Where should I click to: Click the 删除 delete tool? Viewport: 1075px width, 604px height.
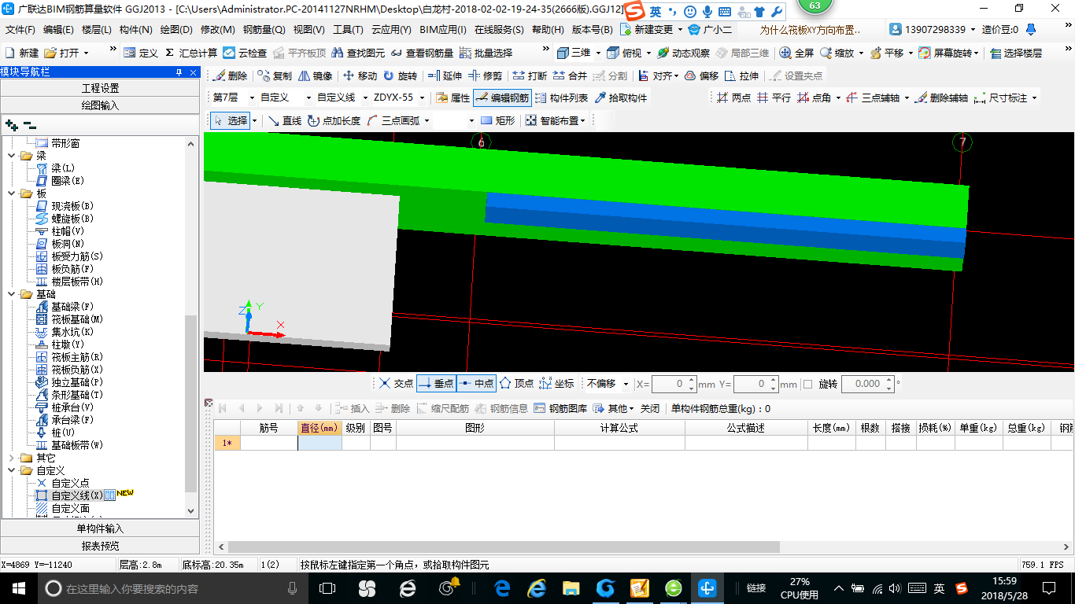231,76
